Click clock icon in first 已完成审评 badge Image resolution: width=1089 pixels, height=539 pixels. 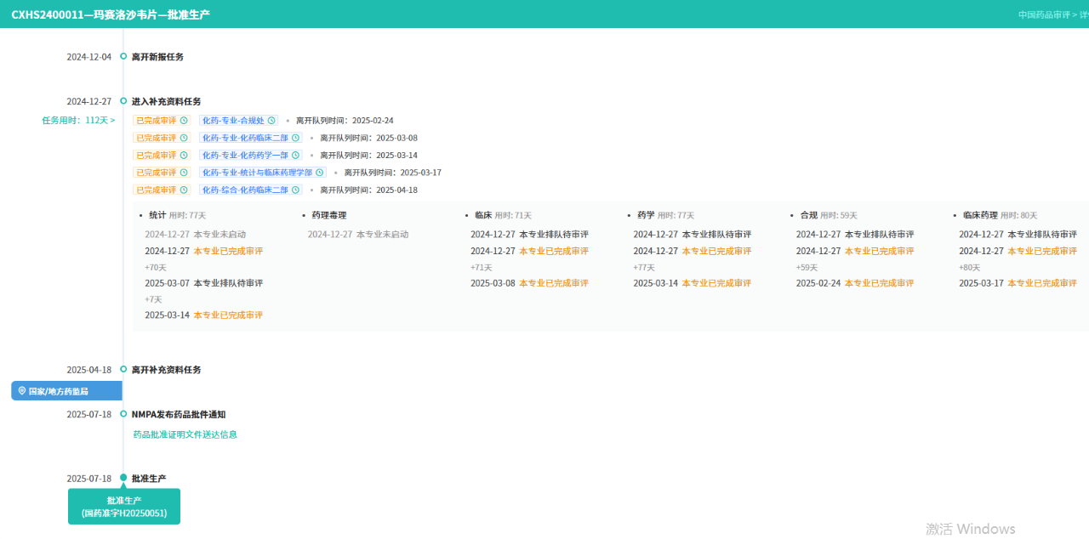(184, 121)
